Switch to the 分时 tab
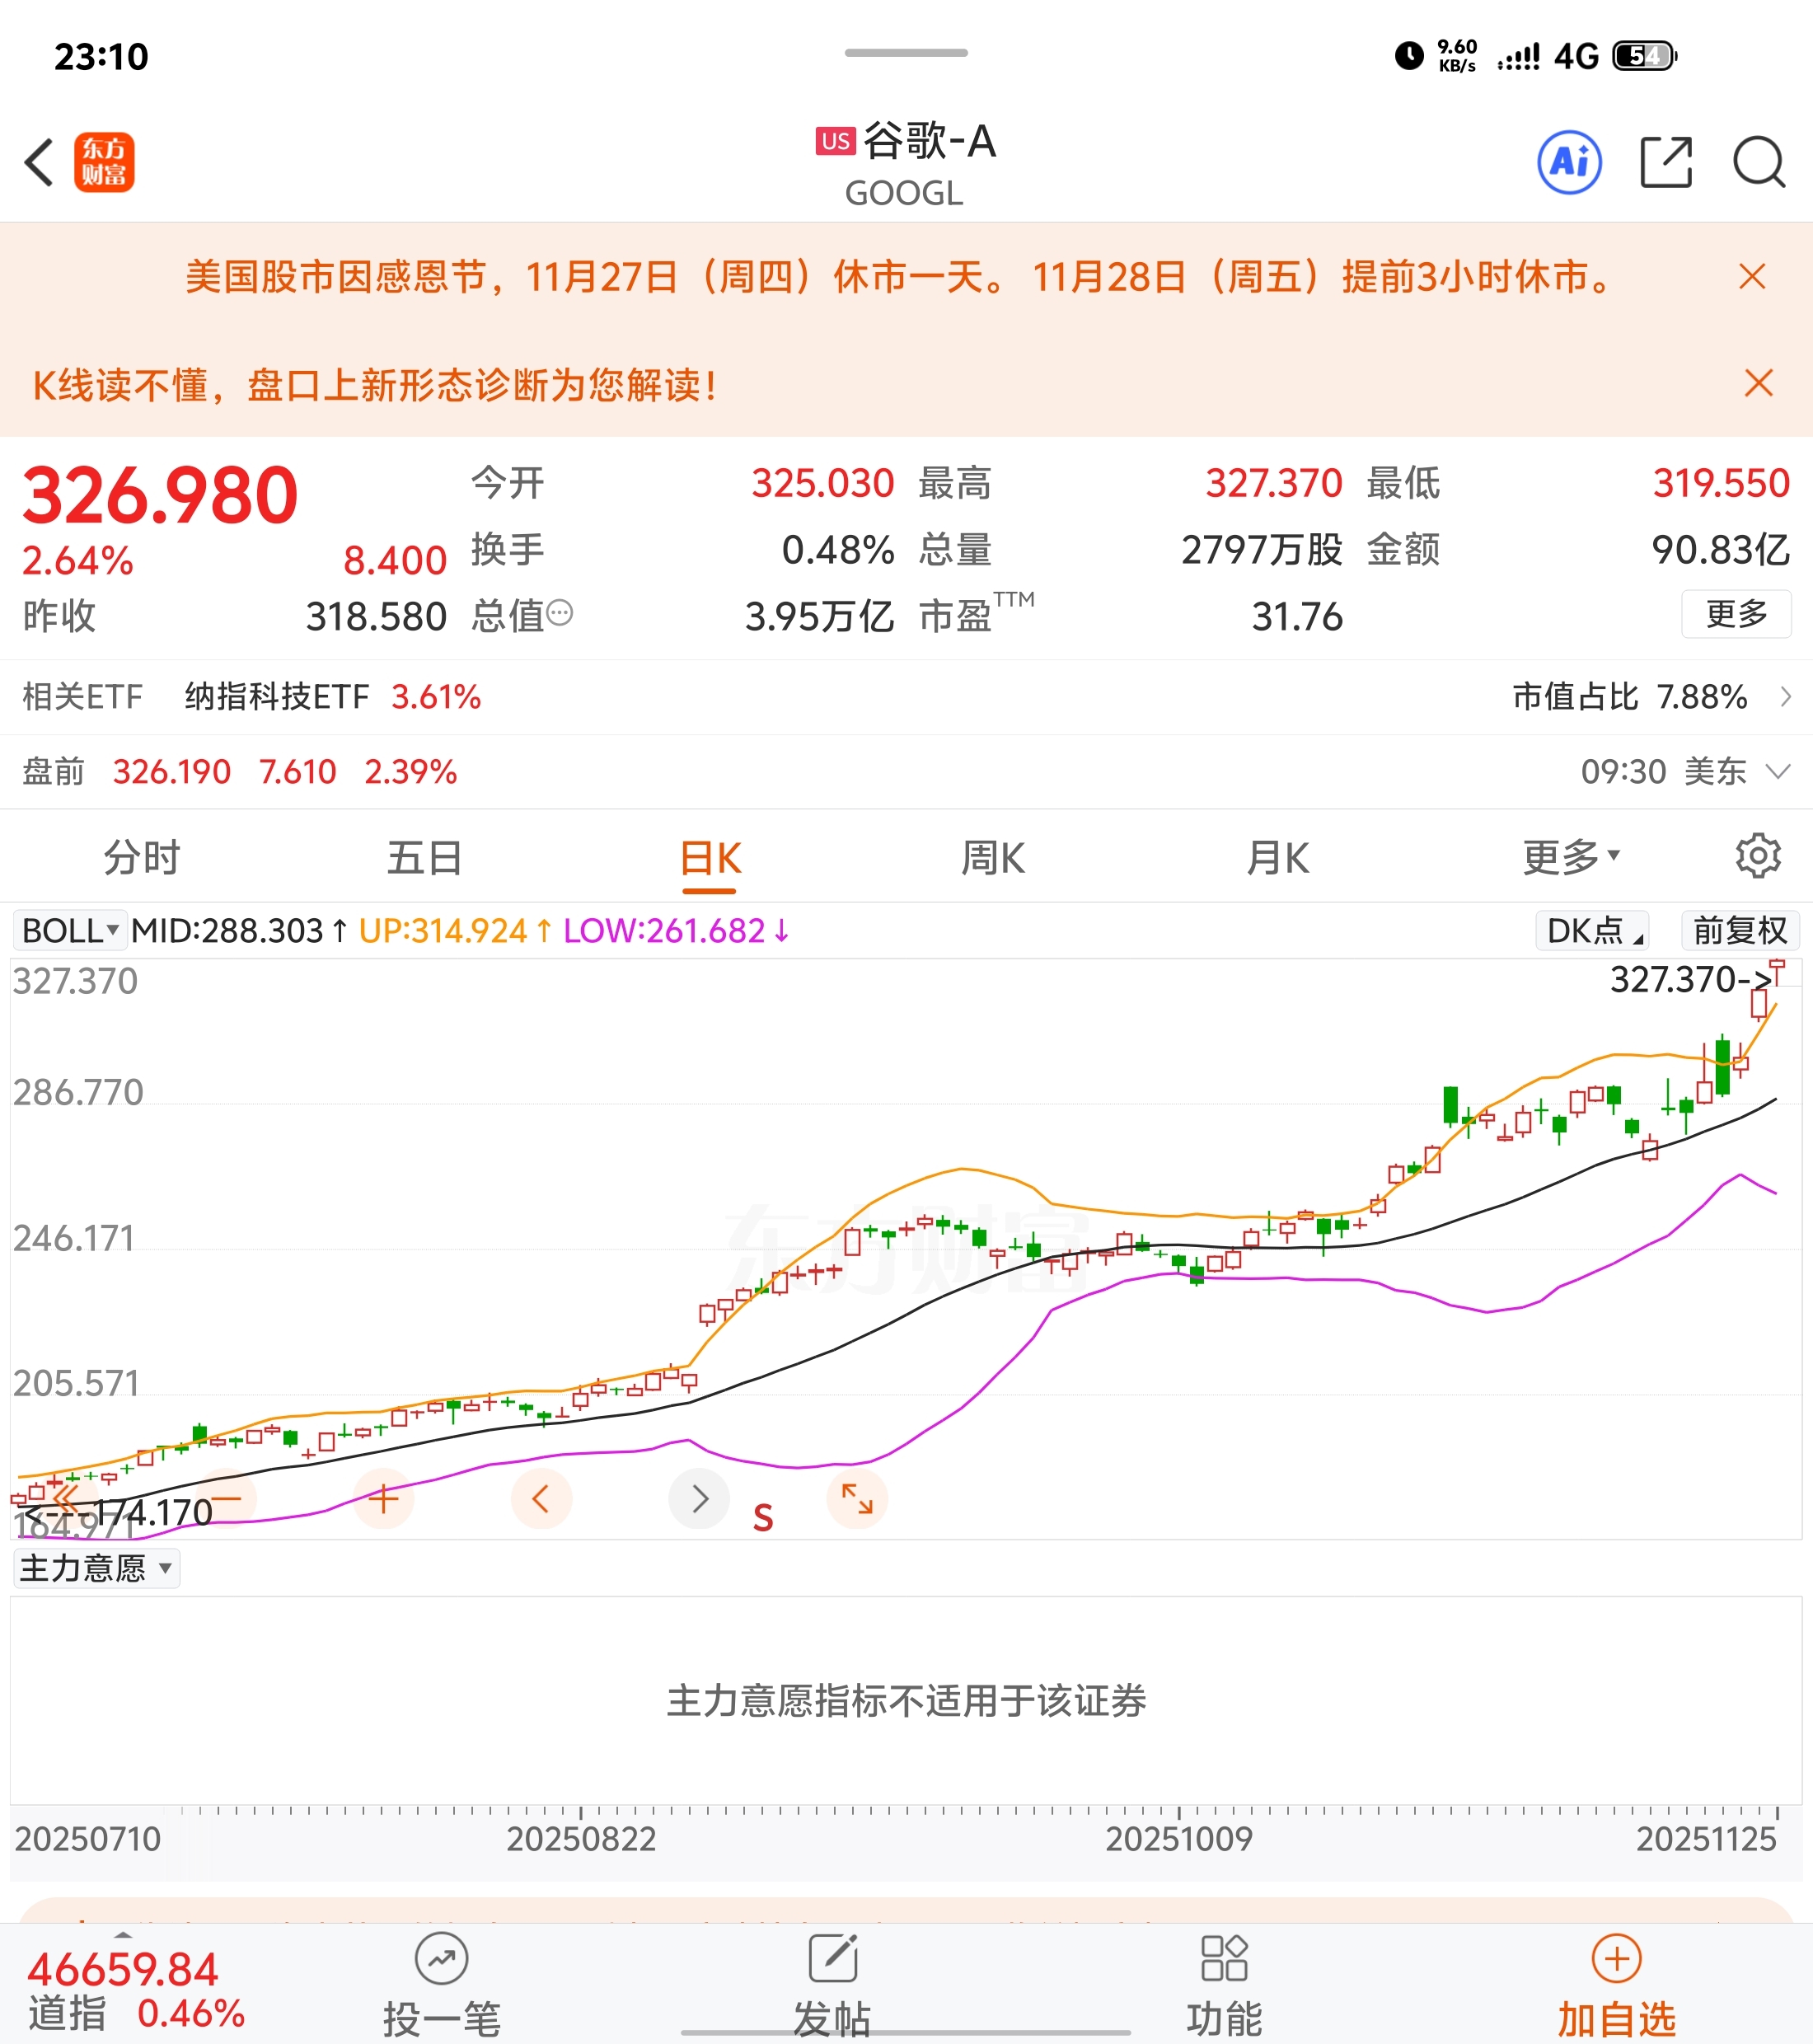 click(141, 857)
